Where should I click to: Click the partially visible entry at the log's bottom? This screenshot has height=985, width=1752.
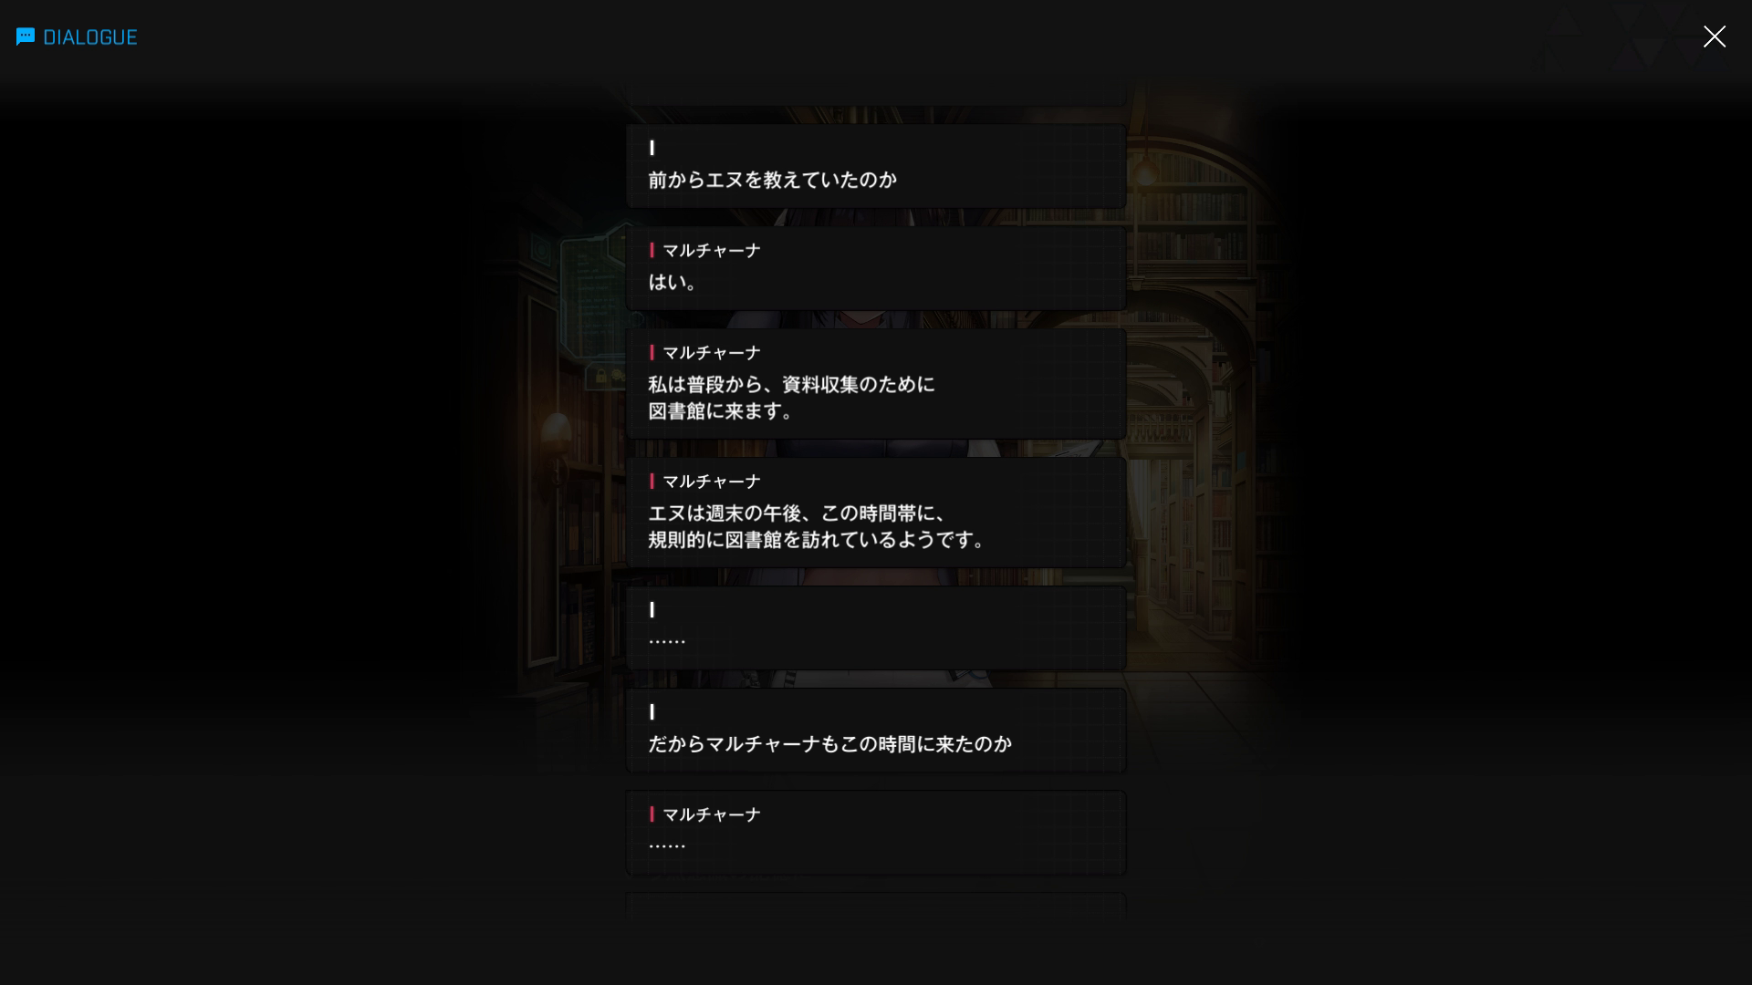point(876,906)
